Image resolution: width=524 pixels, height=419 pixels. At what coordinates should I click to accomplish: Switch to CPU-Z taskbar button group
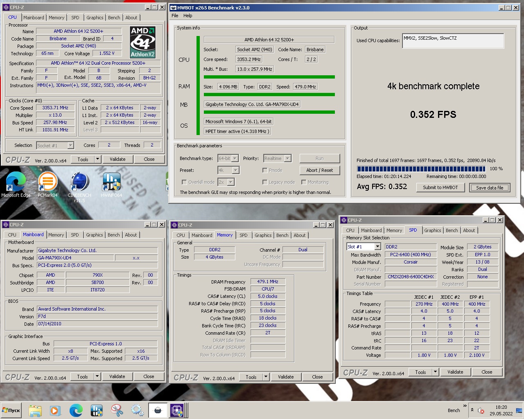tap(178, 410)
